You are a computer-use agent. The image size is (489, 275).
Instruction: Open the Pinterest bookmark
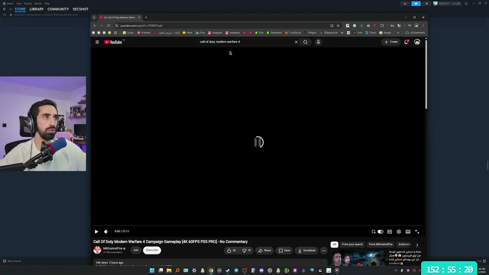pyautogui.click(x=144, y=33)
